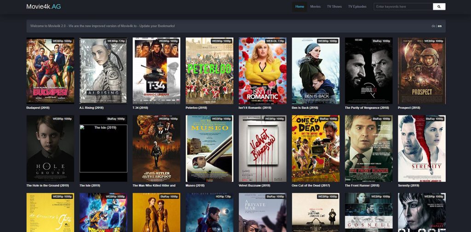Open the Museo poster
The image size is (471, 232).
[209, 149]
